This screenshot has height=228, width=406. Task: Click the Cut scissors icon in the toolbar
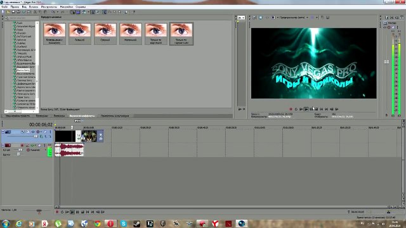click(36, 12)
